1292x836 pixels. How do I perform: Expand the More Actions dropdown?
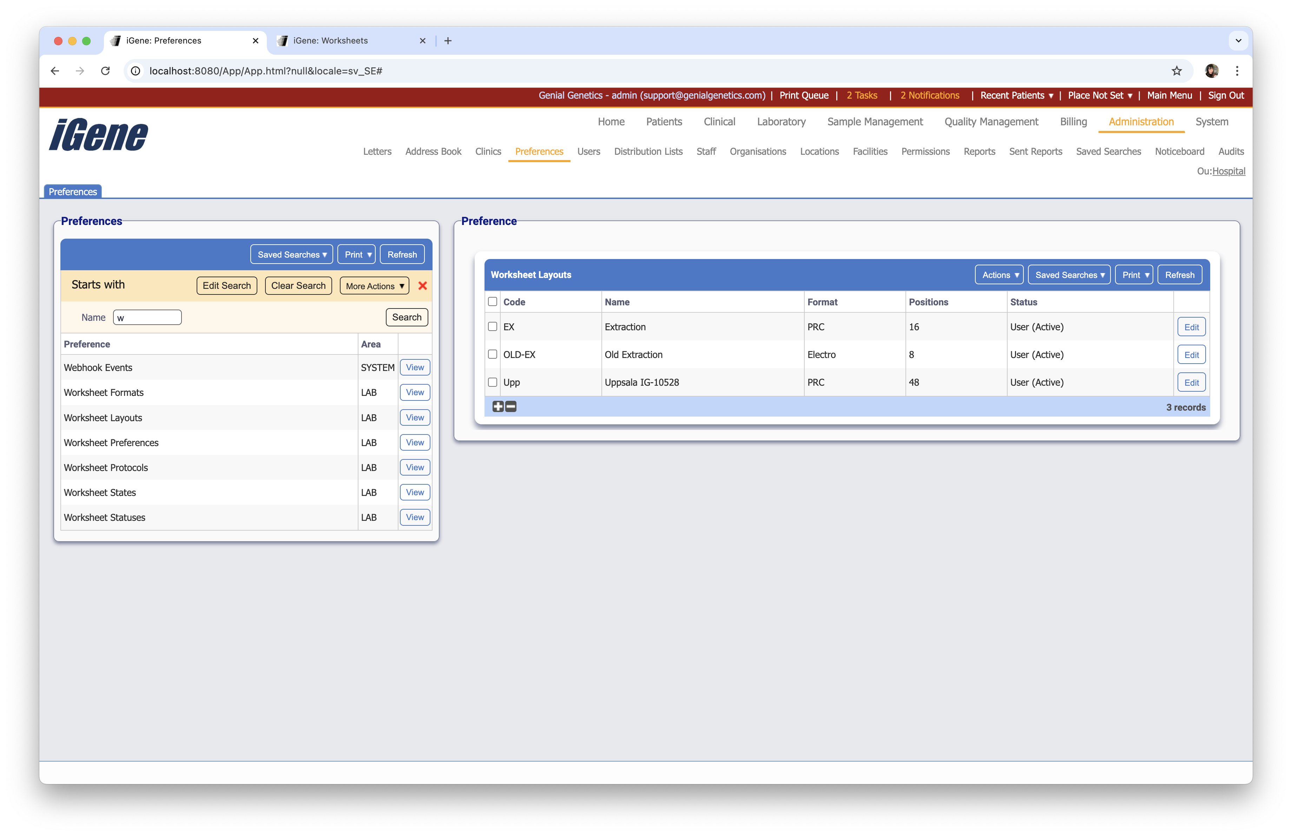[x=375, y=286]
